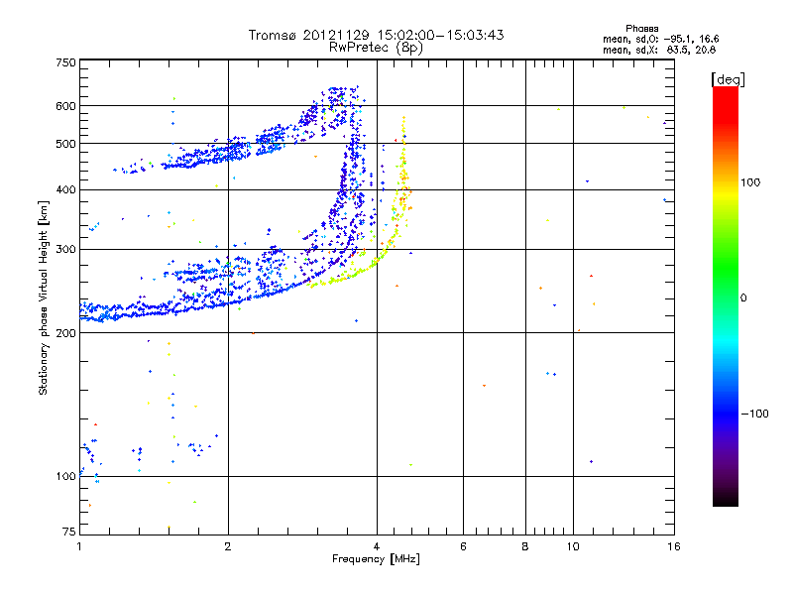Click the phase colorbar
The height and width of the screenshot is (595, 793).
click(x=726, y=296)
